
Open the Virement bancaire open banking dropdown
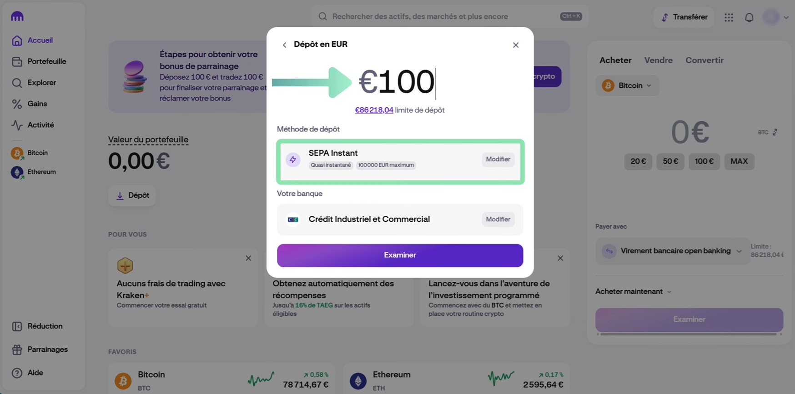673,251
